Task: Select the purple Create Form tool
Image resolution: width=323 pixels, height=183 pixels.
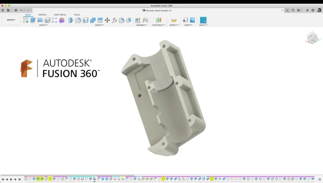Action: tap(62, 20)
